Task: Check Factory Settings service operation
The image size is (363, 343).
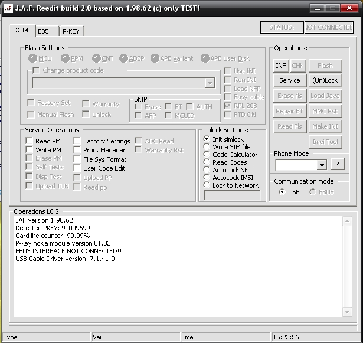Action: 77,141
